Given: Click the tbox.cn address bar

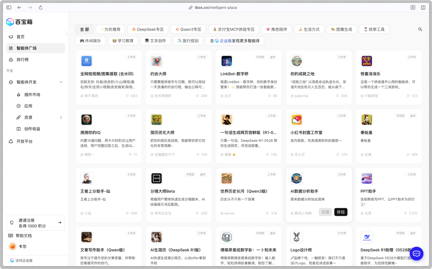Looking at the screenshot, I should click(x=213, y=8).
